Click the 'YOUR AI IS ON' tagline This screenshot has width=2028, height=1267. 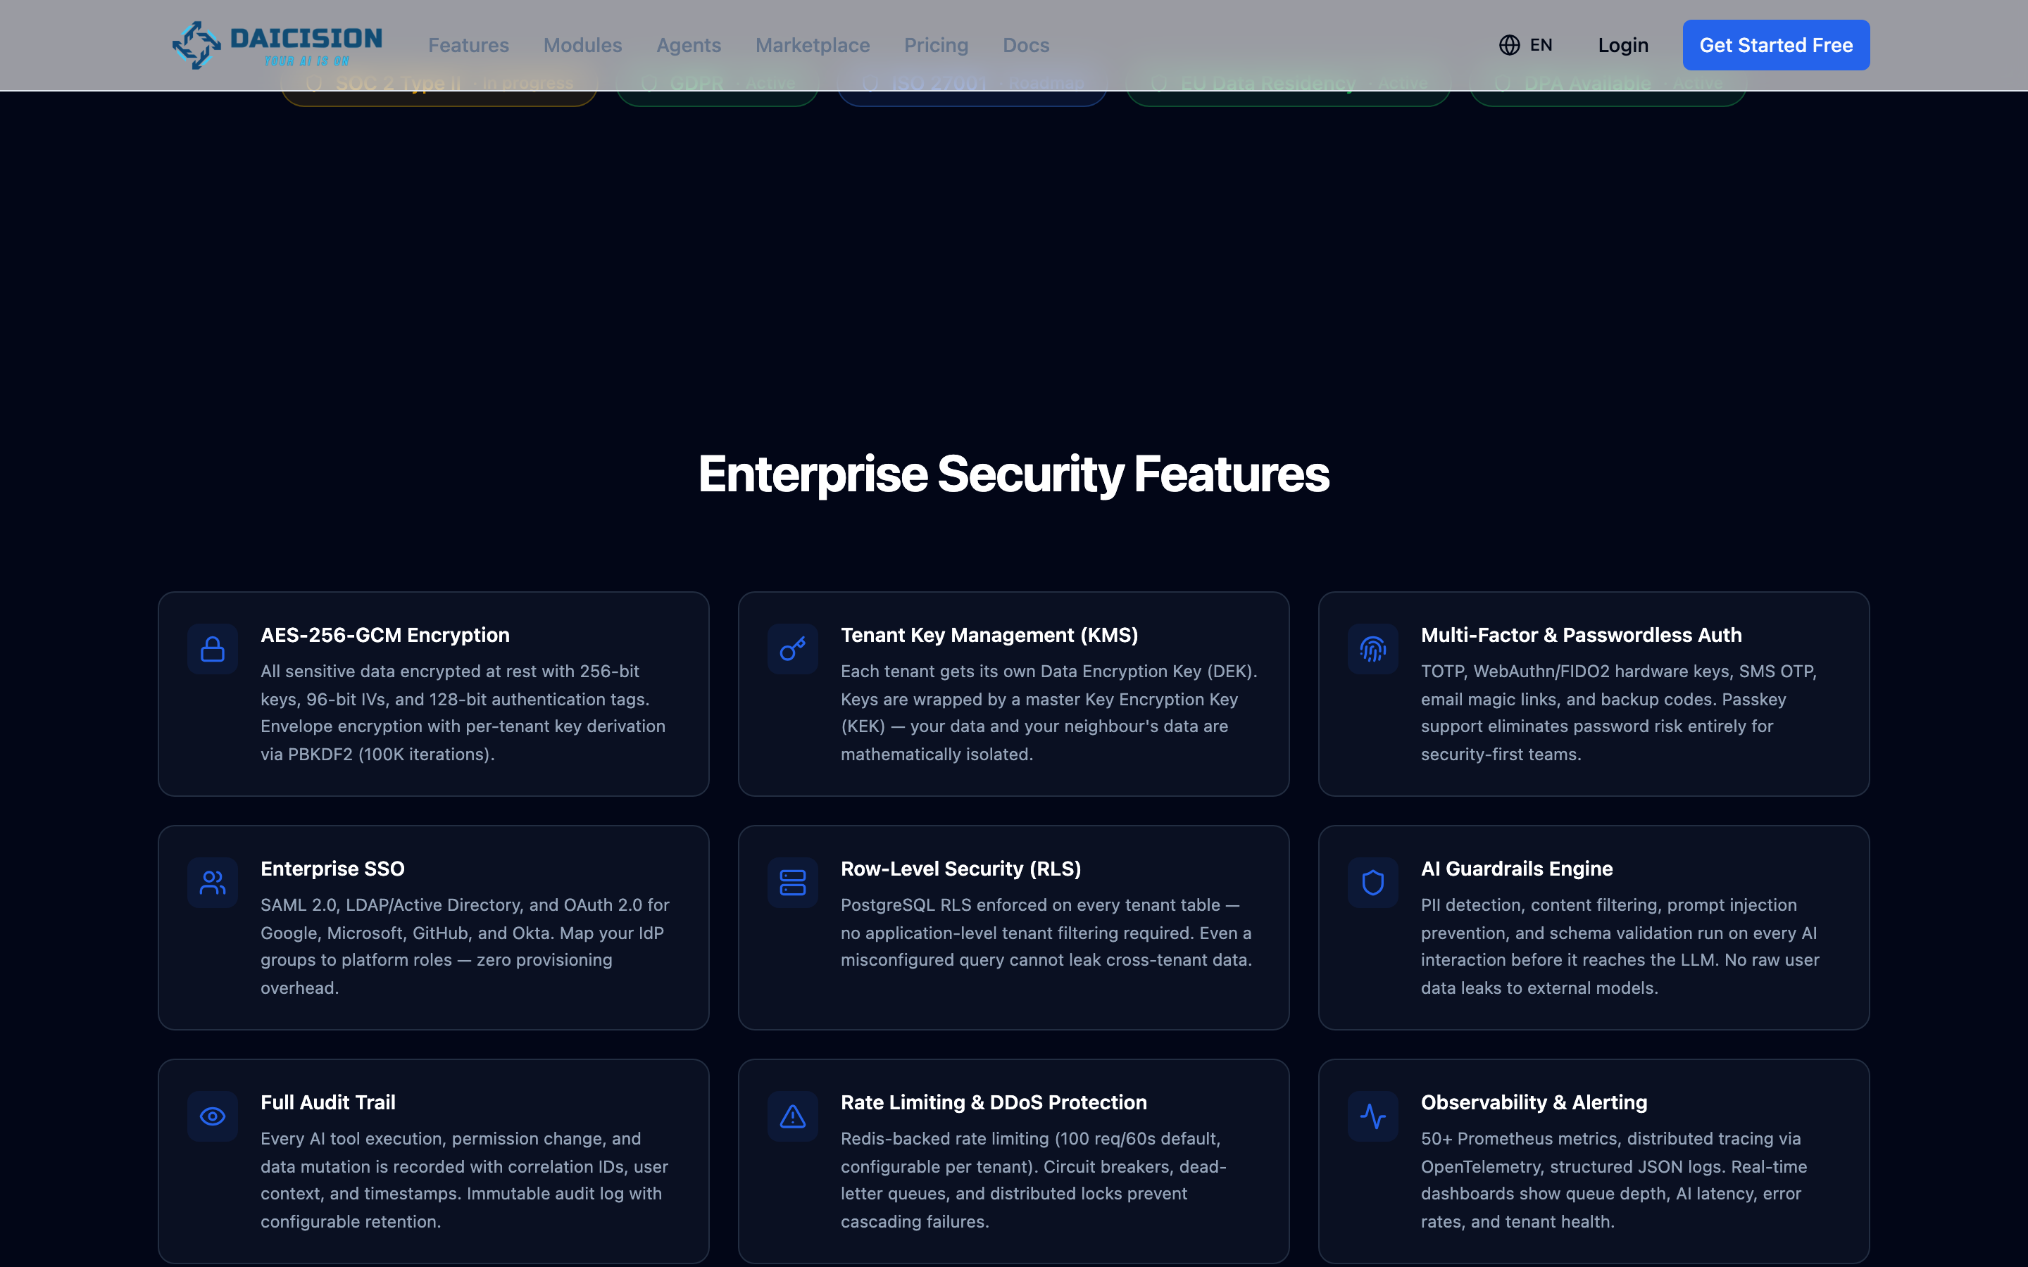click(x=307, y=61)
